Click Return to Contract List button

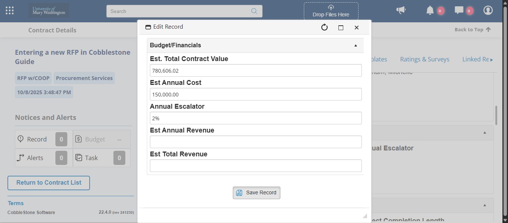click(x=49, y=183)
